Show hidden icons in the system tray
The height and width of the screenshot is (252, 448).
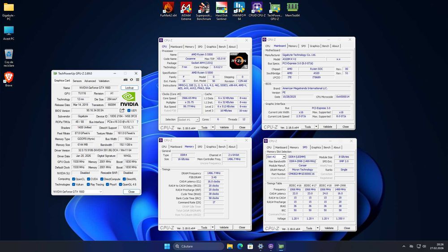pos(404,246)
